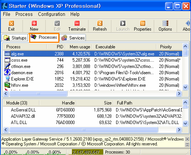Viewport: 191px width, 155px height.
Task: Select the AcGenral.DLL module row
Action: click(93, 110)
